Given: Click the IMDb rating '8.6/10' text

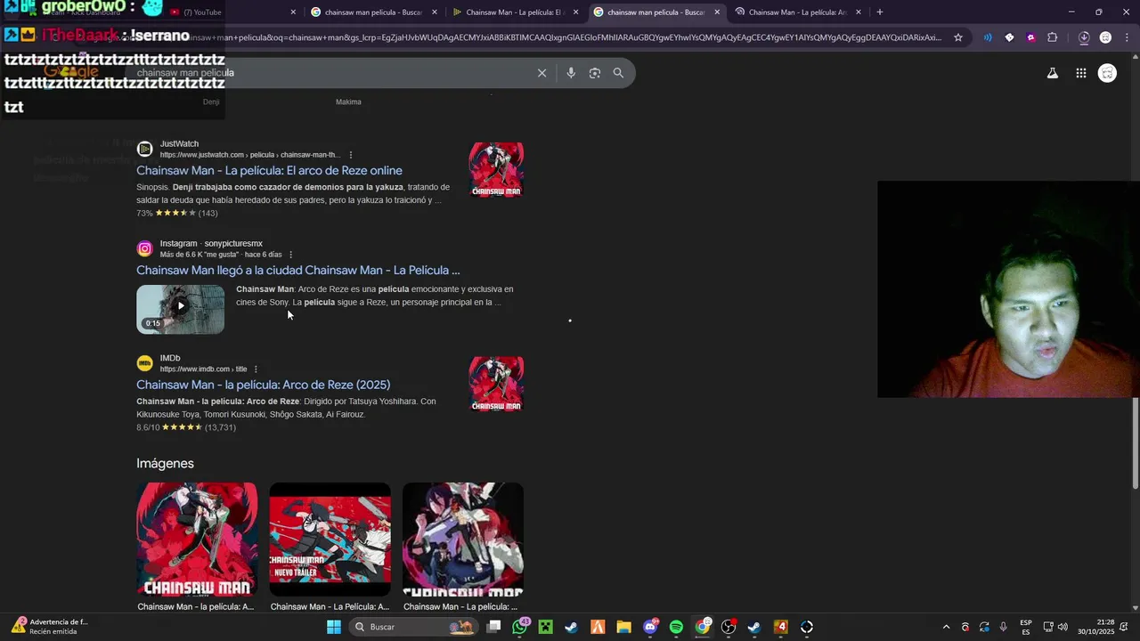Looking at the screenshot, I should (x=148, y=428).
